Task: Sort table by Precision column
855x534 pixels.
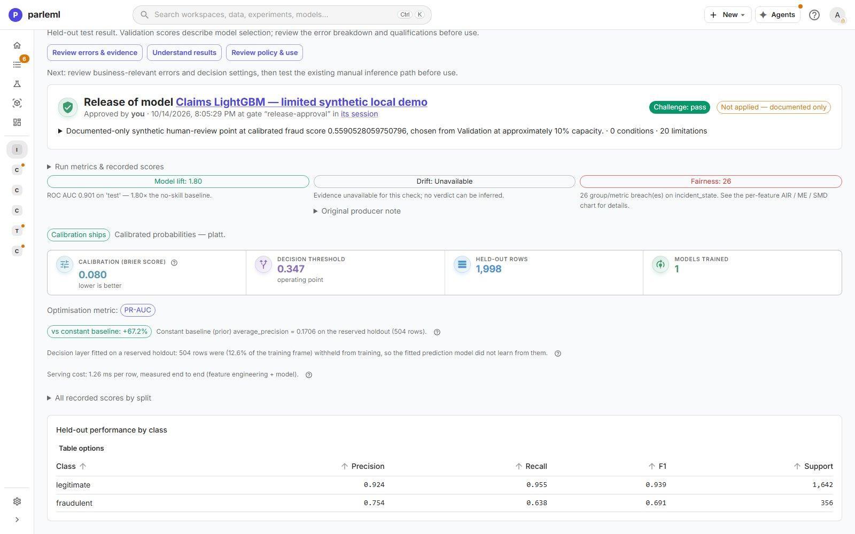Action: (x=363, y=466)
